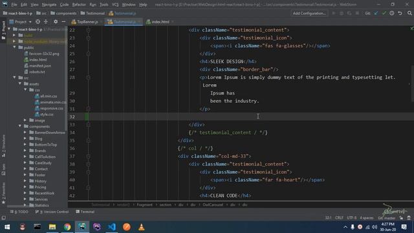Open VLC media player from taskbar
The image size is (414, 233).
click(x=142, y=227)
